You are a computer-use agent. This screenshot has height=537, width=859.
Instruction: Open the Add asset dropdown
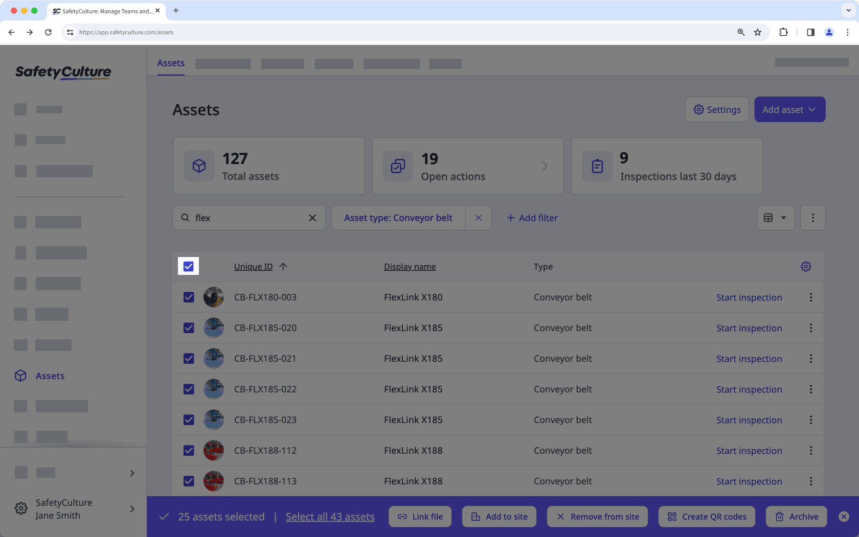tap(789, 109)
